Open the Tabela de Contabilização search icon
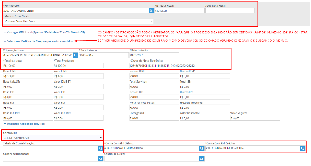311x166 pixels. click(x=101, y=148)
